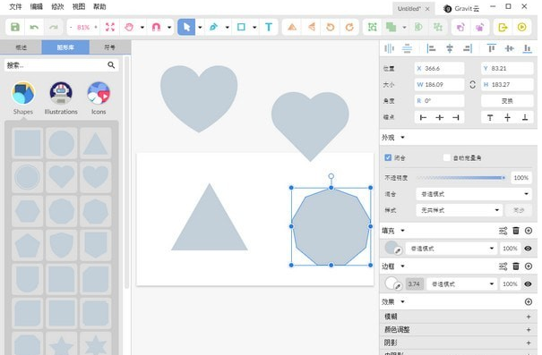542x355 pixels.
Task: Switch to the rightmost sidebar tab
Action: pos(110,47)
